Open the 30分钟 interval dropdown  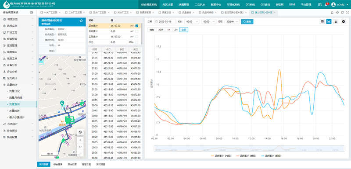232,21
